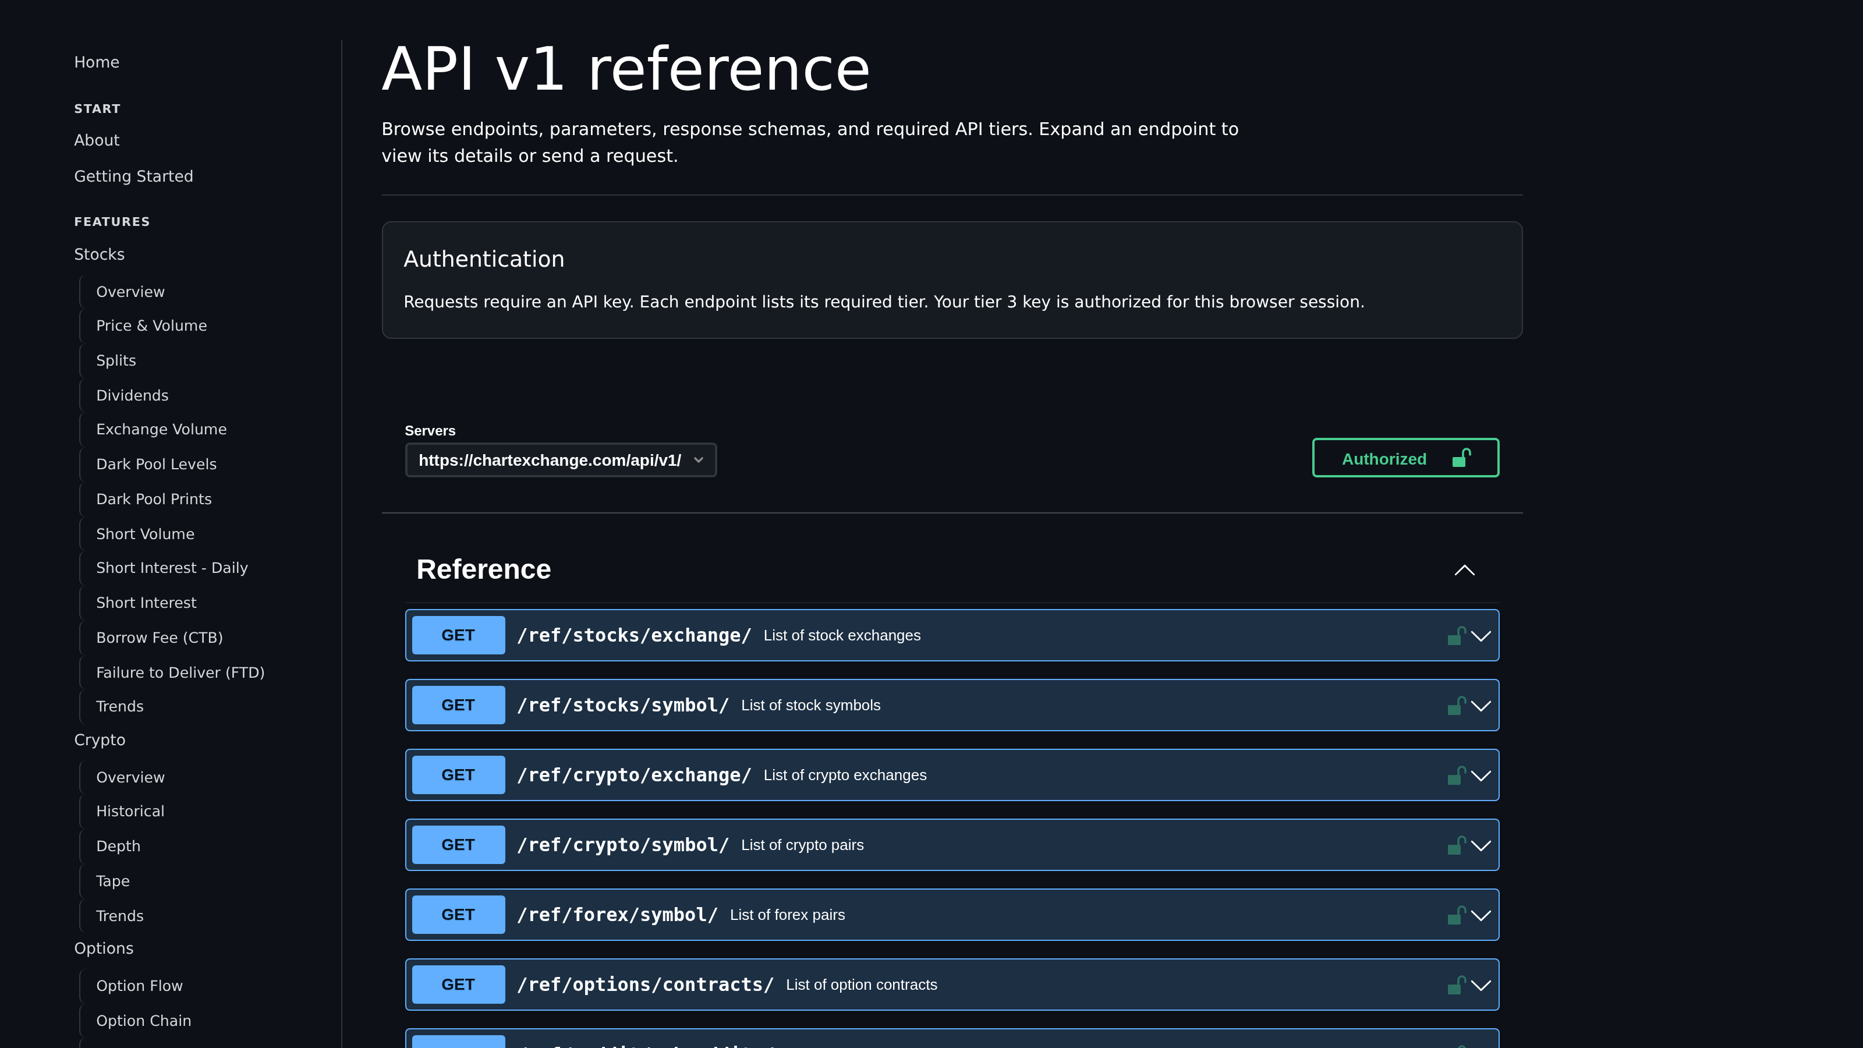
Task: Open Option Flow page
Action: click(x=140, y=986)
